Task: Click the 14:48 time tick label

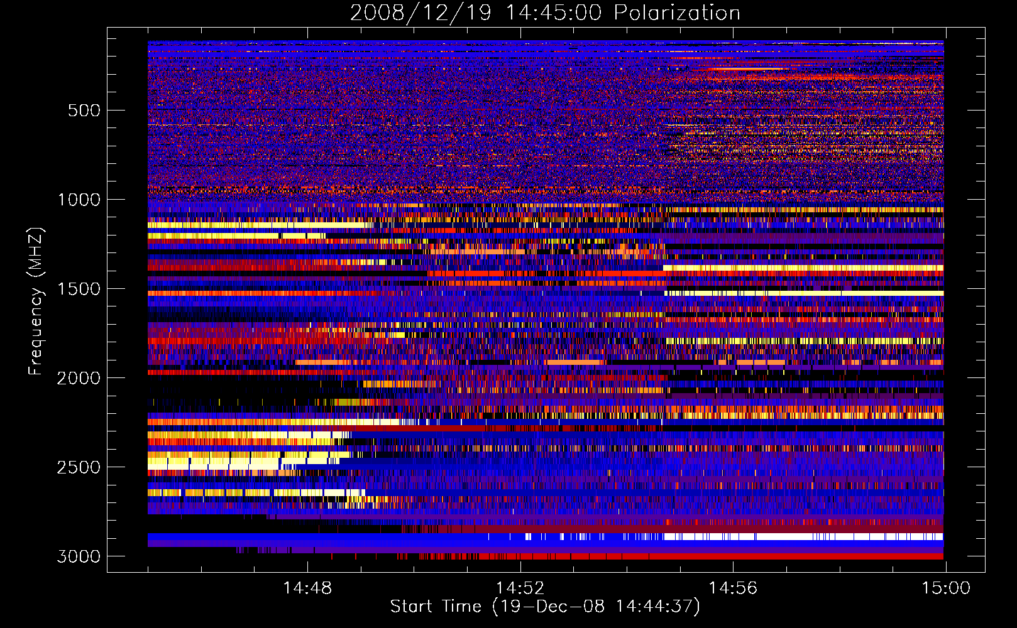Action: [307, 588]
